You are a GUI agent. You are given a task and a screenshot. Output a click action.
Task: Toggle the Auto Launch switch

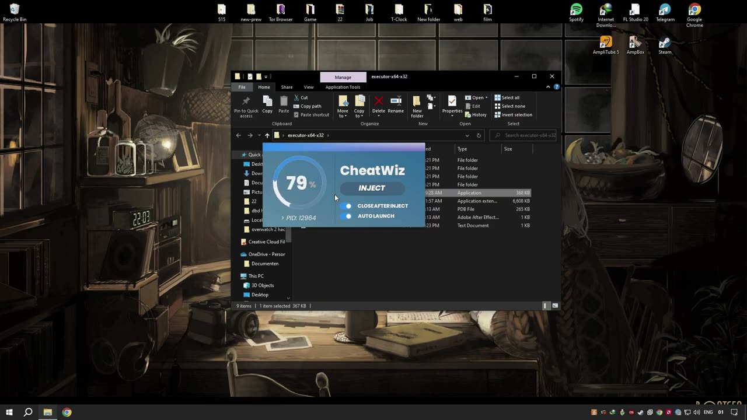[347, 216]
